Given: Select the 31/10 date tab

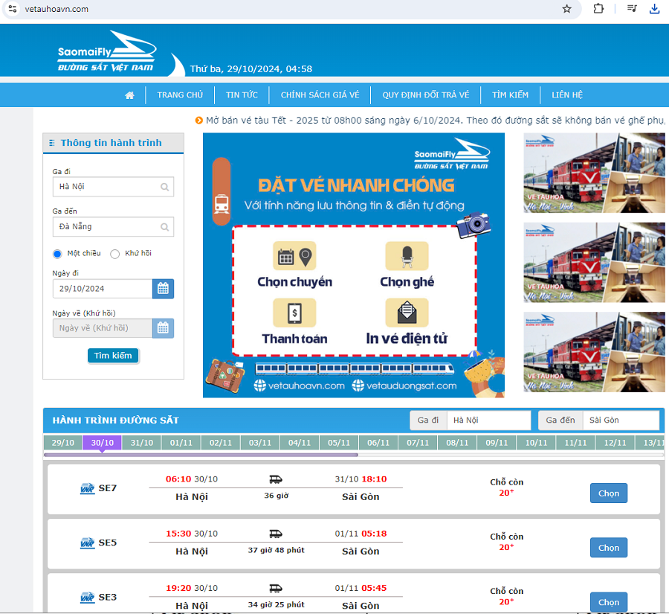Looking at the screenshot, I should click(142, 443).
